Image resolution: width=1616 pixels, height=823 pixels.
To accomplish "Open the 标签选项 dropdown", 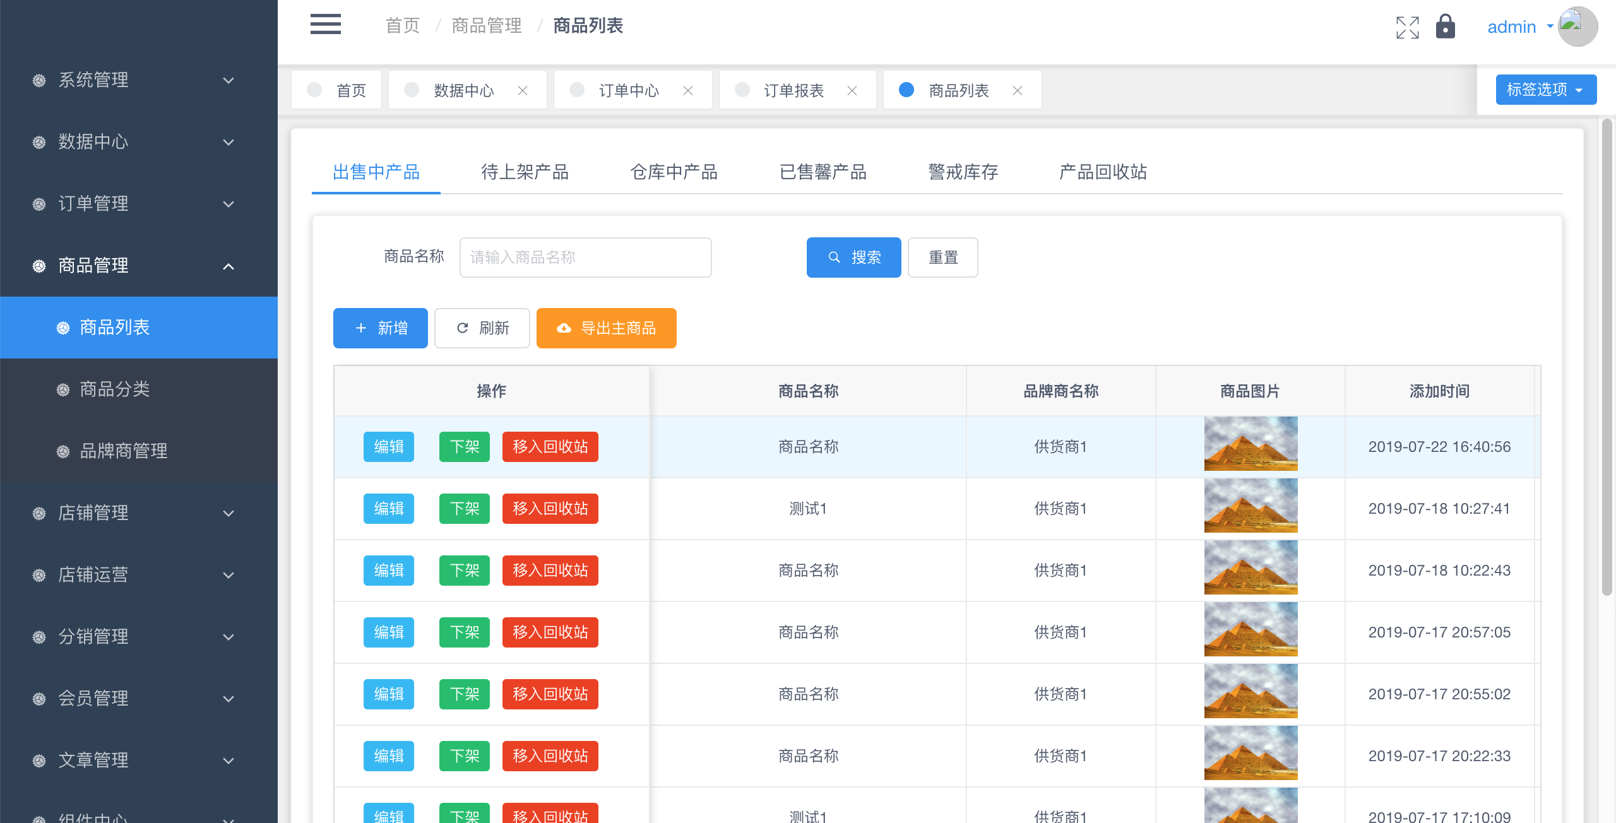I will point(1545,90).
